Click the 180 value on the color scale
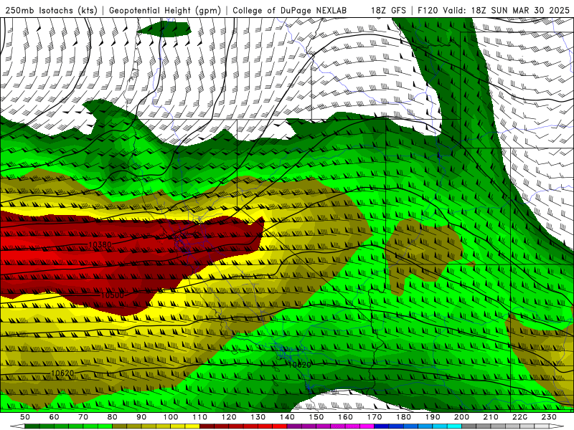The width and height of the screenshot is (574, 430). pos(404,417)
